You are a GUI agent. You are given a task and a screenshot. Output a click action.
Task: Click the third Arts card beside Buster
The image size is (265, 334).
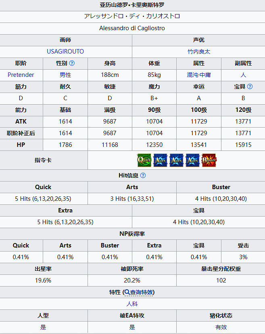(193, 160)
